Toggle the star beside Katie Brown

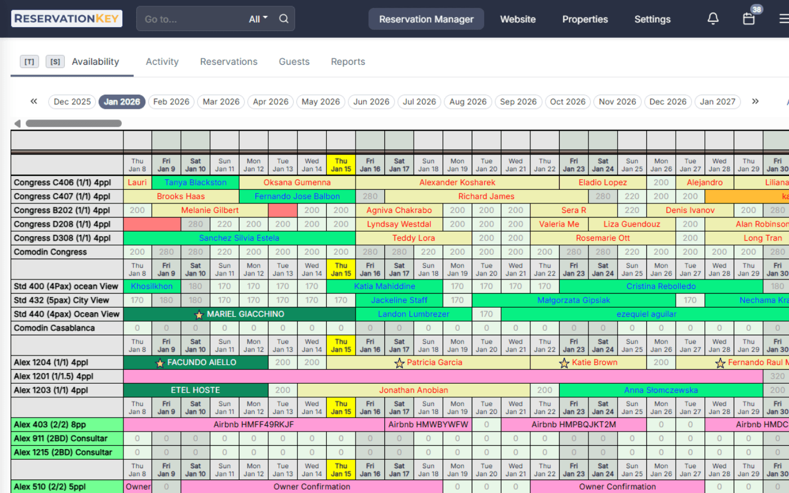tap(565, 362)
